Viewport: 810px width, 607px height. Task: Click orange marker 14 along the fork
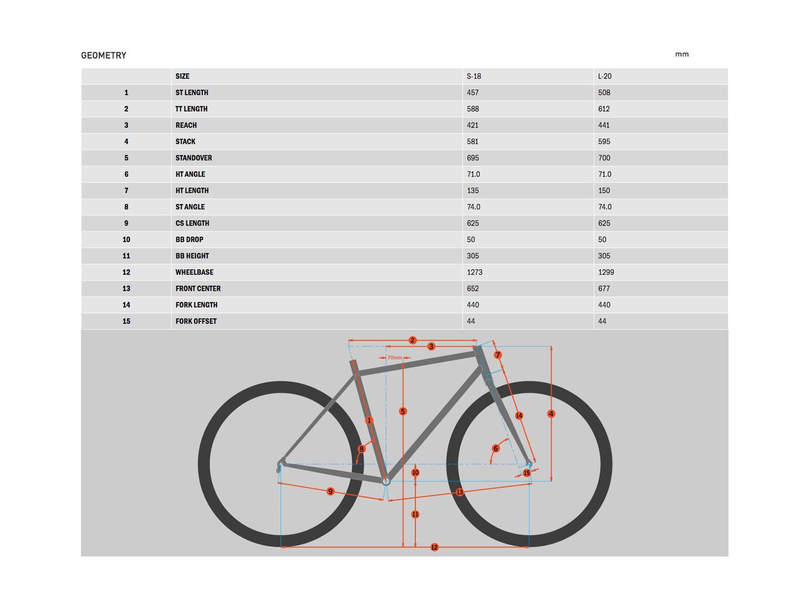(x=519, y=415)
